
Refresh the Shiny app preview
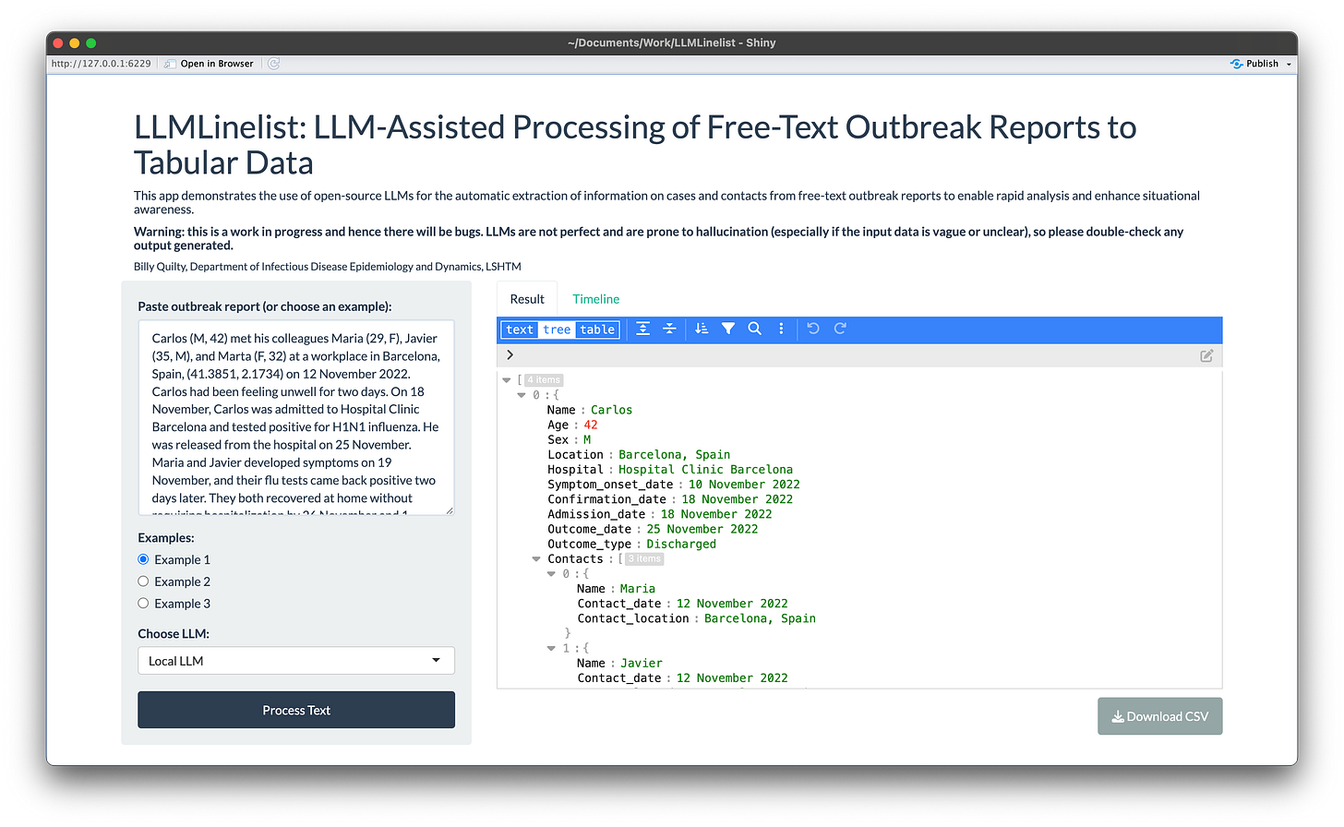(272, 63)
